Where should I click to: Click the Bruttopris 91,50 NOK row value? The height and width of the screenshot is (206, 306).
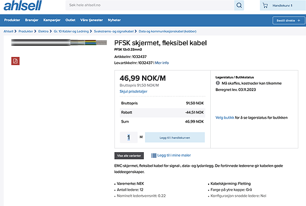195,103
